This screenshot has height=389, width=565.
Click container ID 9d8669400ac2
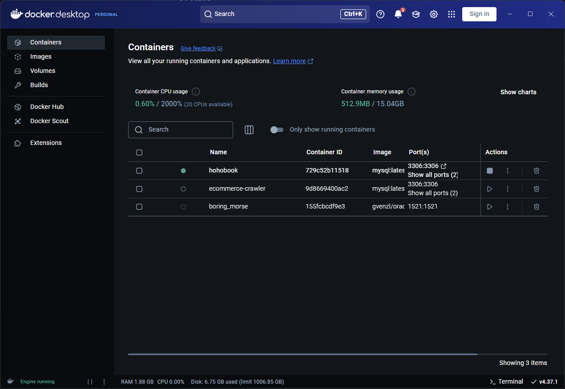click(x=327, y=189)
